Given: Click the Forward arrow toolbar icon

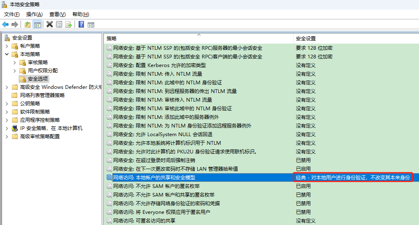Looking at the screenshot, I should 15,25.
